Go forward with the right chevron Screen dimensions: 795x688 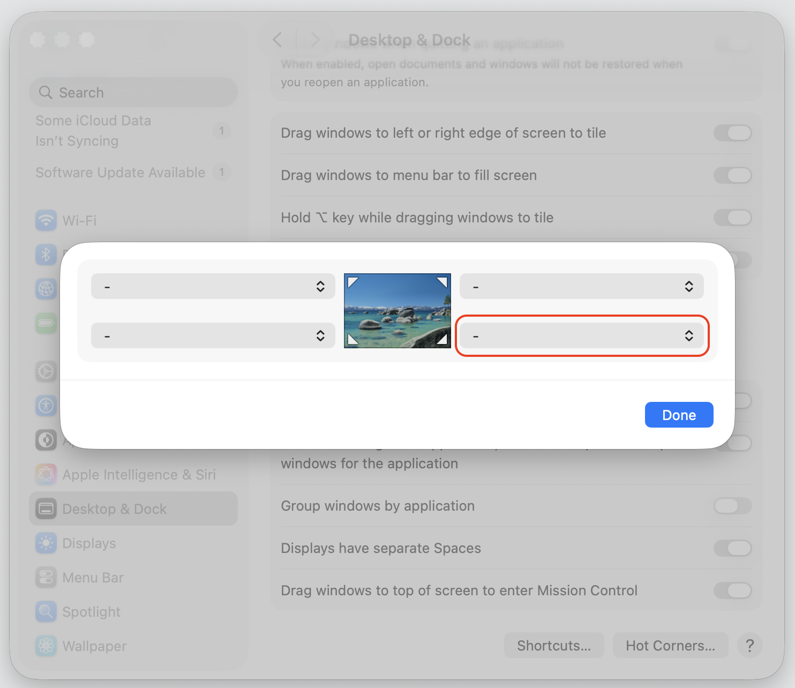tap(315, 40)
